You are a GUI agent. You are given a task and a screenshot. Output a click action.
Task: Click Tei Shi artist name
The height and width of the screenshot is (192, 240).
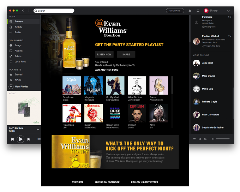[x=12, y=131]
